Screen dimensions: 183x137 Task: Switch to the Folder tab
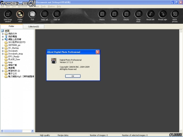pyautogui.click(x=11, y=26)
